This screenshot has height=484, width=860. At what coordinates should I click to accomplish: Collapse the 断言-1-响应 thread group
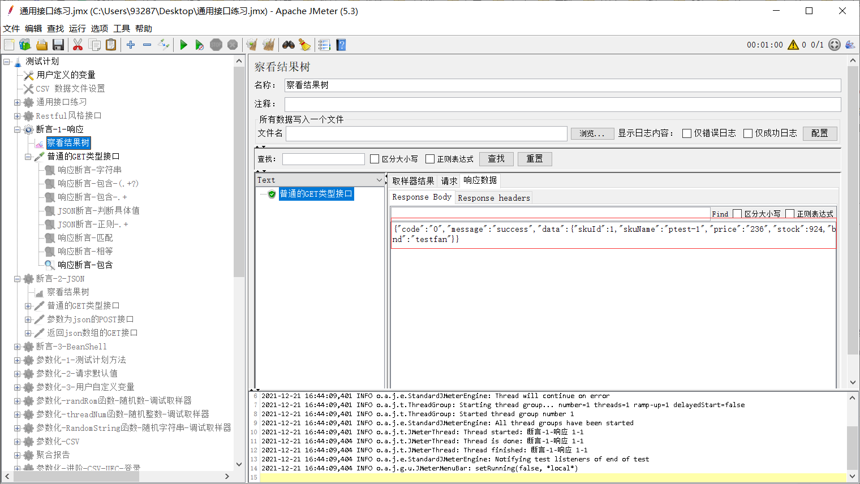(17, 129)
